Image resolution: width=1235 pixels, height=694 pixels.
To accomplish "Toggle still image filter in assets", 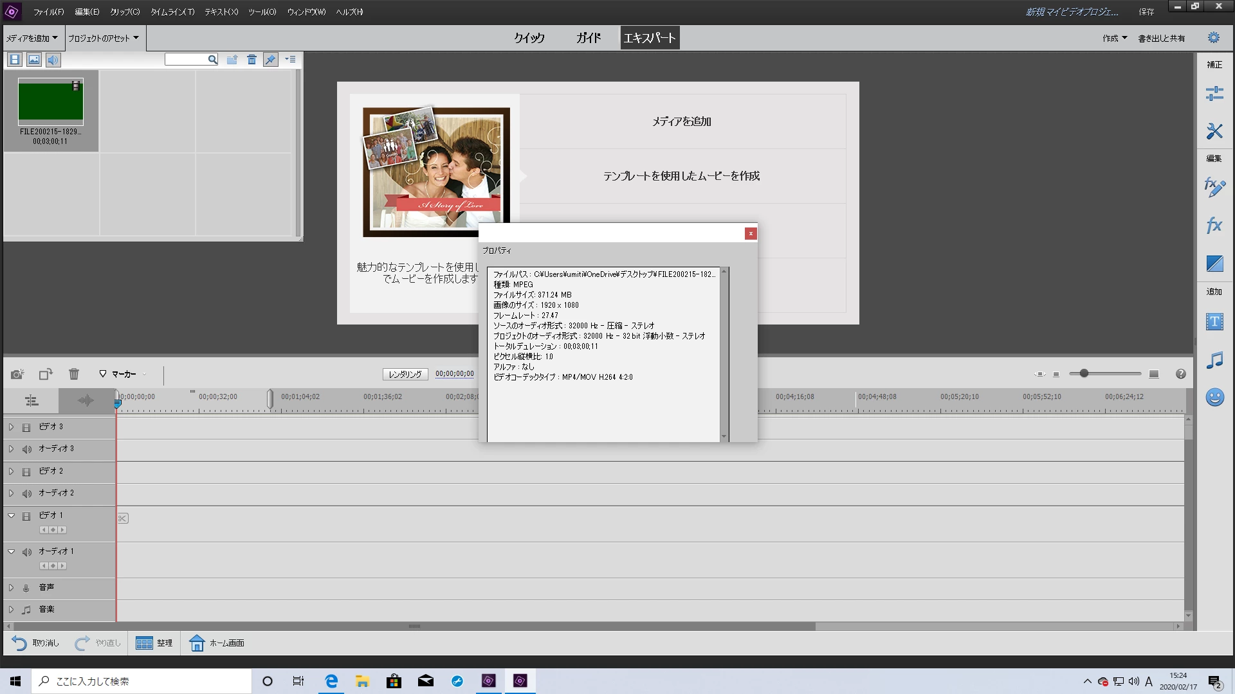I will tap(34, 60).
